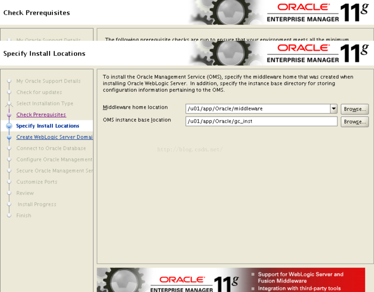Click 'Integration with third-party tools' banner text

[x=299, y=288]
